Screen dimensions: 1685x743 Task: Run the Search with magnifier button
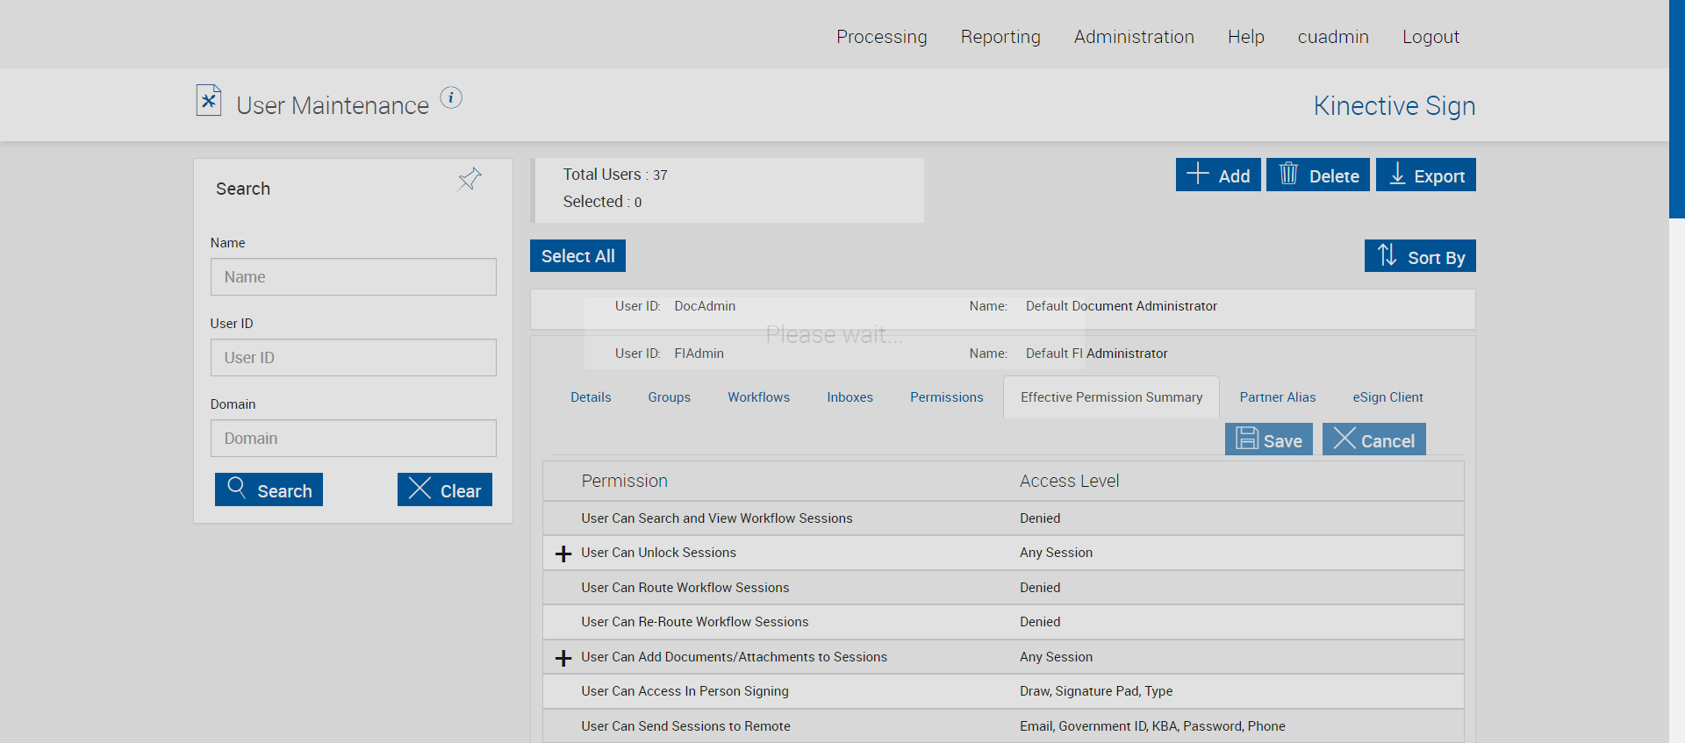(x=269, y=489)
